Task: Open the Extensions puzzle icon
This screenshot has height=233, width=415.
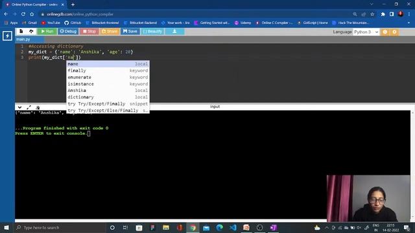Action: click(x=383, y=14)
